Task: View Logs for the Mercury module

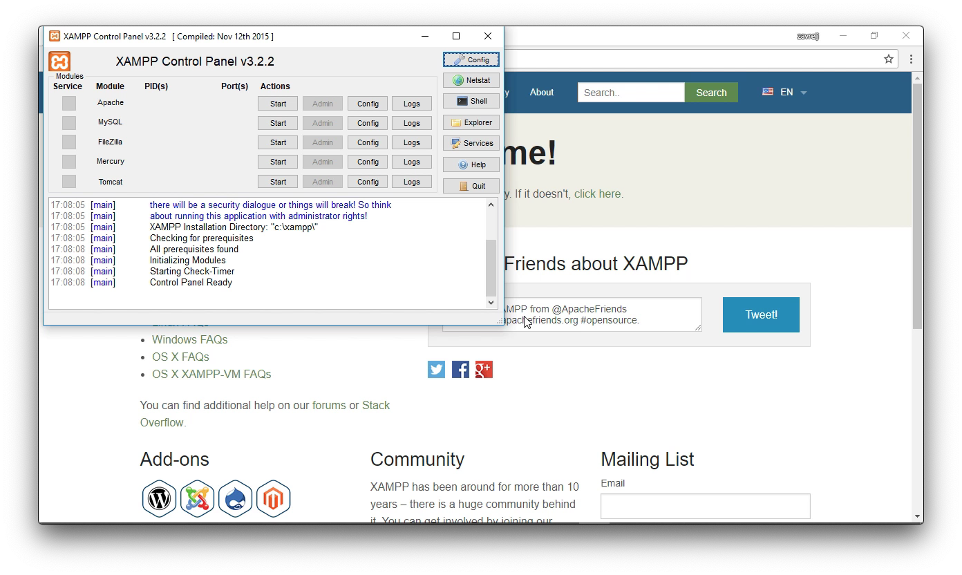Action: [412, 162]
